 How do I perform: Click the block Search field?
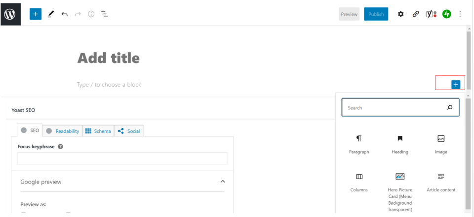(x=395, y=107)
